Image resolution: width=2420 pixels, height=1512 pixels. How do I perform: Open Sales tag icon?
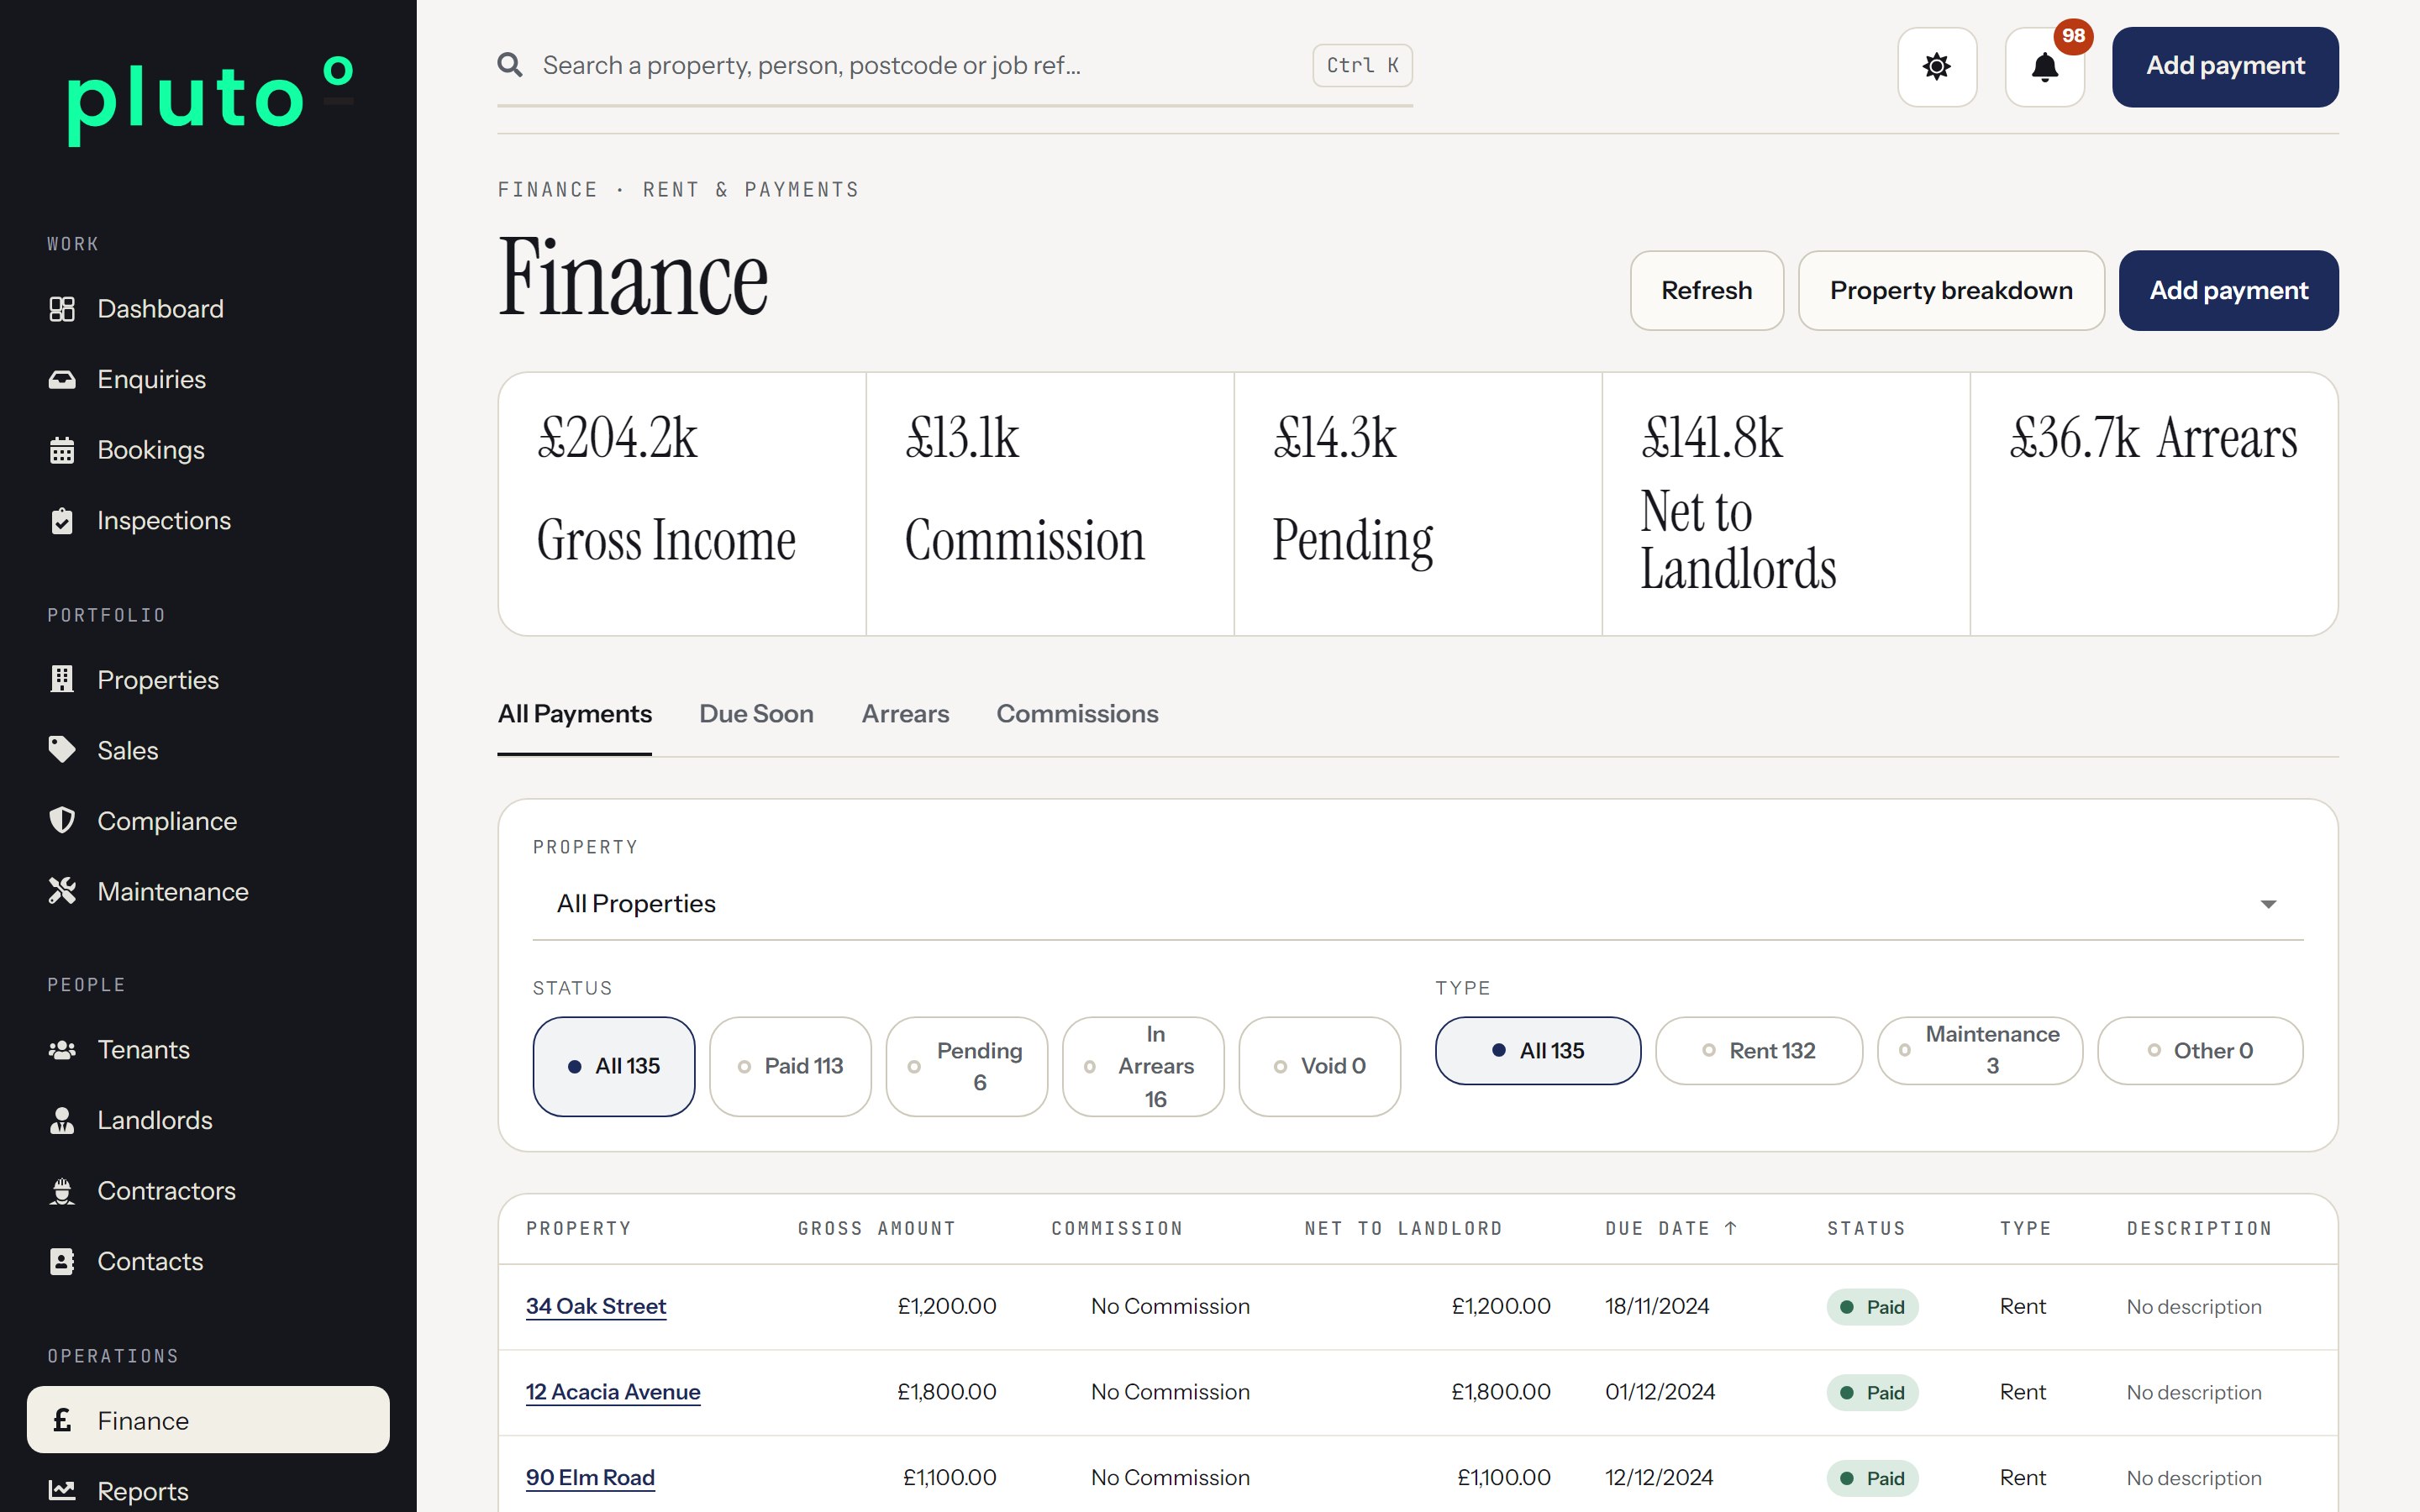[62, 750]
